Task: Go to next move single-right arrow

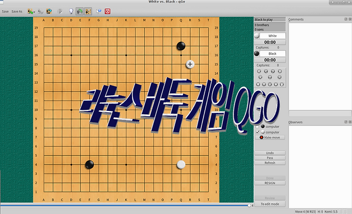Action: coord(273,71)
